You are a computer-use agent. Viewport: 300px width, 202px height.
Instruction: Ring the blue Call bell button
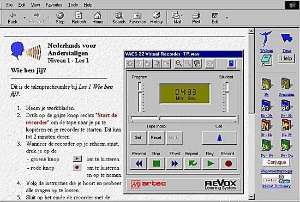[219, 138]
